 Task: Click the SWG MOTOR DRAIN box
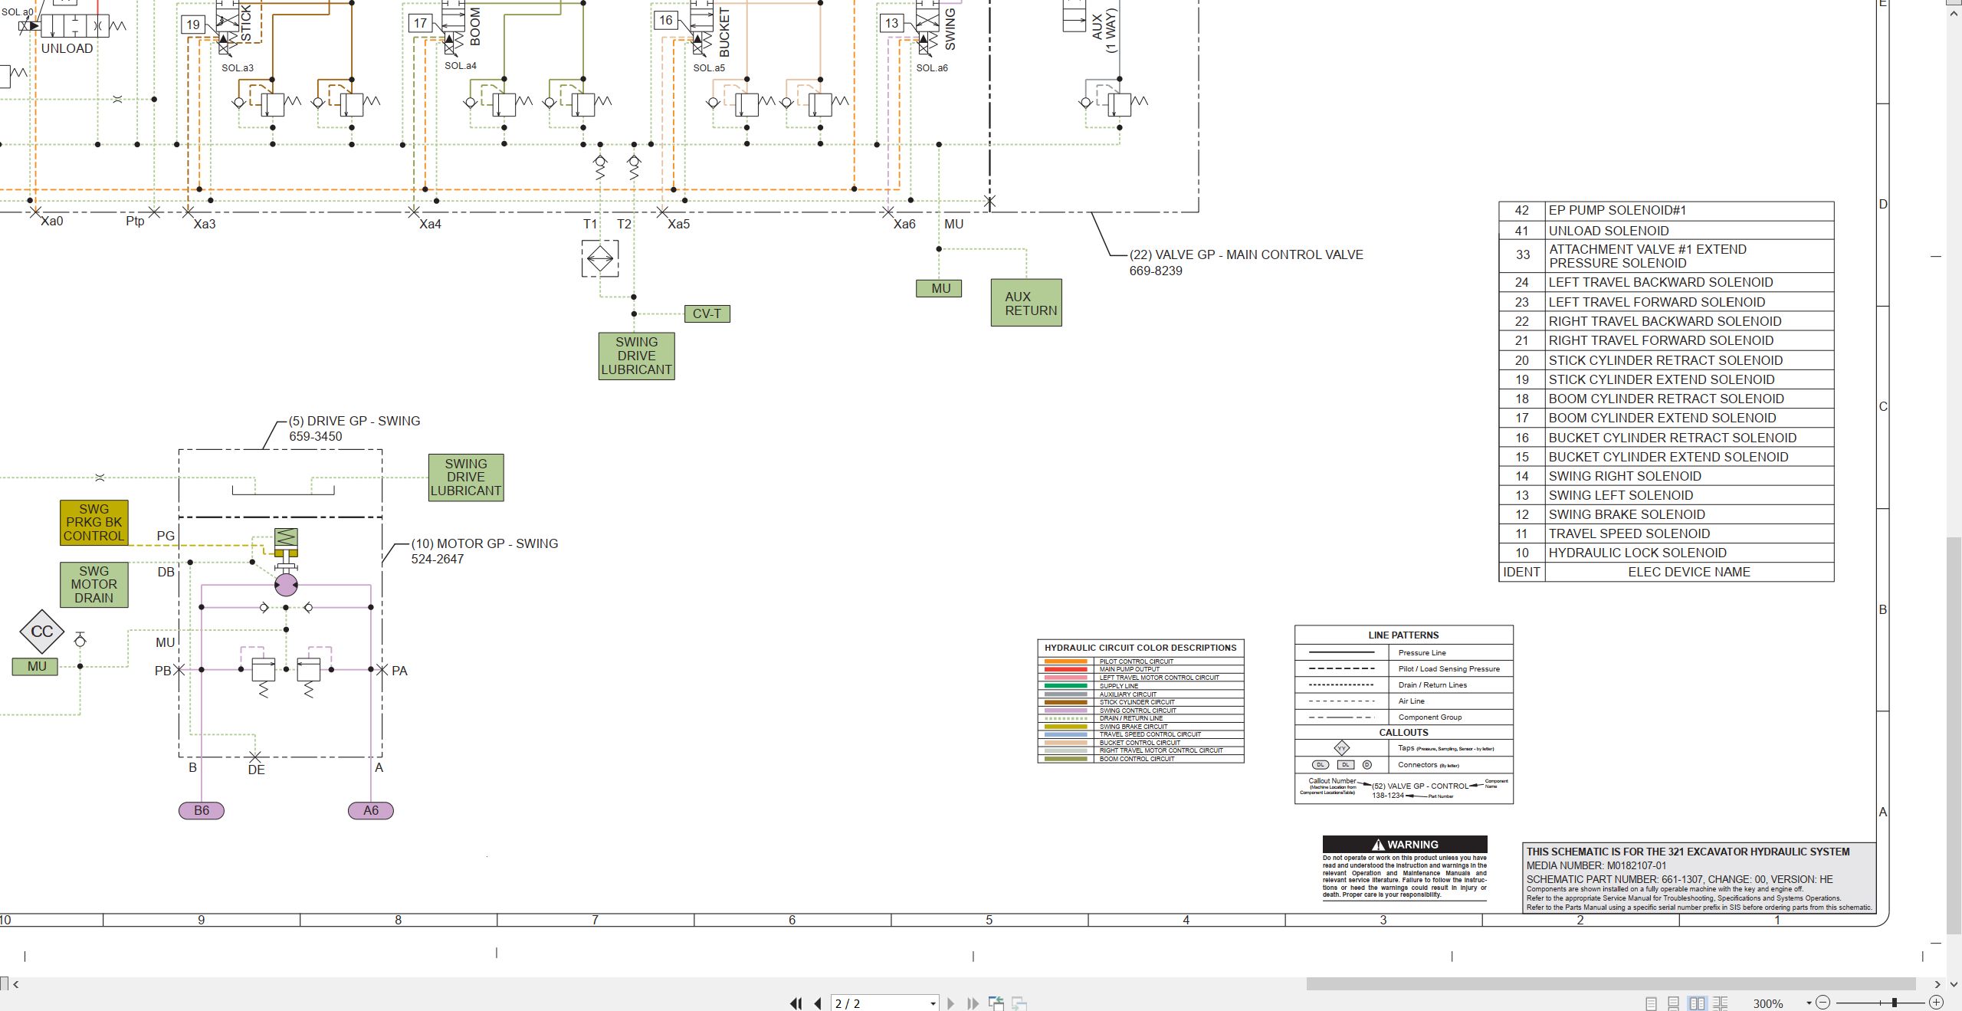pos(94,585)
